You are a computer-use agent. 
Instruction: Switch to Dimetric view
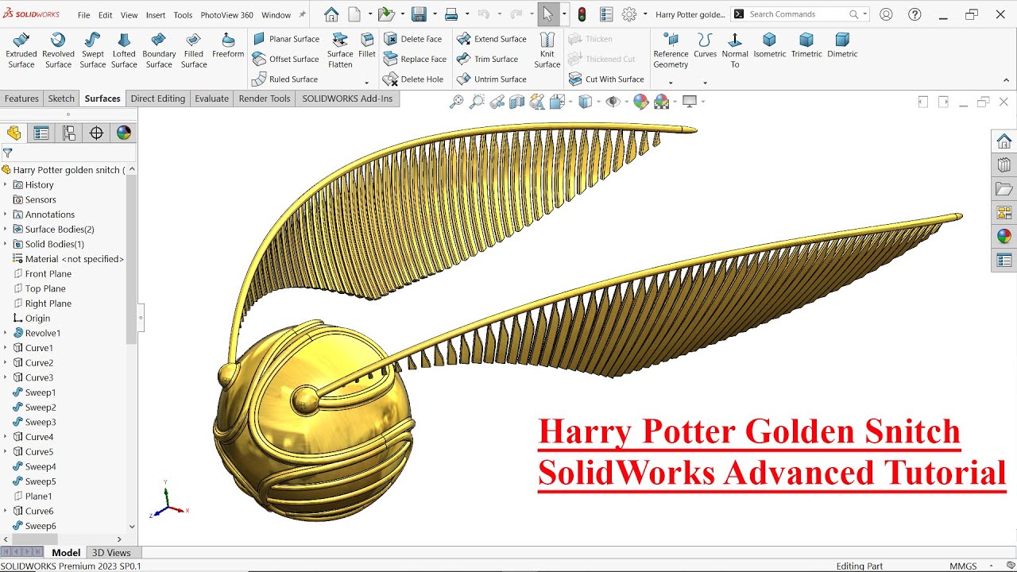pyautogui.click(x=842, y=45)
